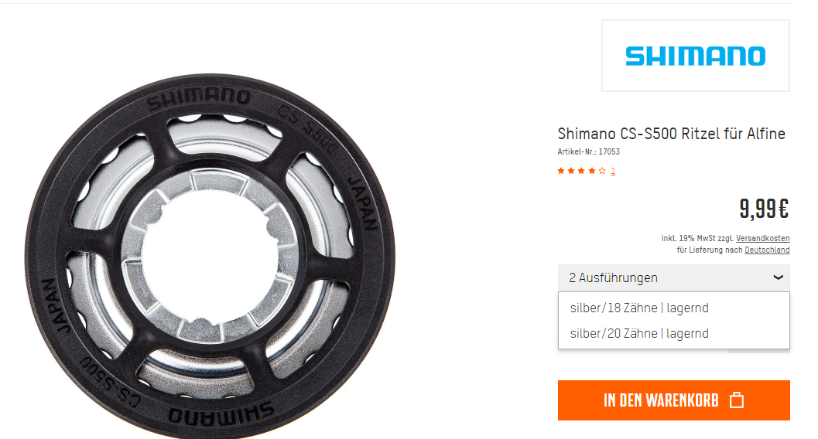Click the price 9,99 €
This screenshot has height=439, width=818.
click(x=764, y=209)
